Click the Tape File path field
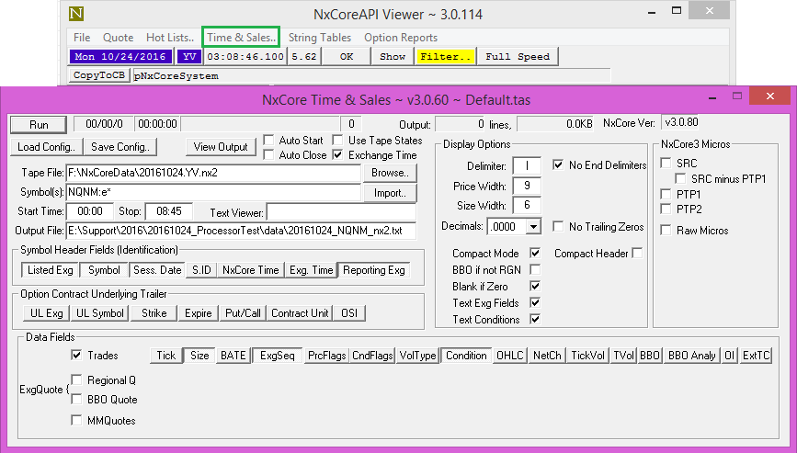The height and width of the screenshot is (453, 797). [213, 173]
